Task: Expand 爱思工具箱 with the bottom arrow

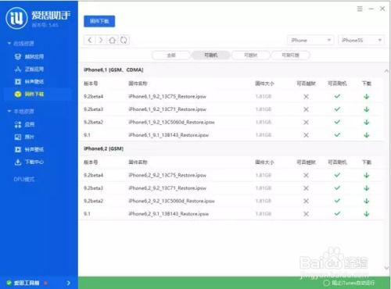Action: click(69, 283)
